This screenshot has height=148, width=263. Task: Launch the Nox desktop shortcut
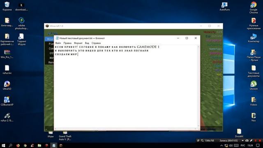tap(254, 117)
